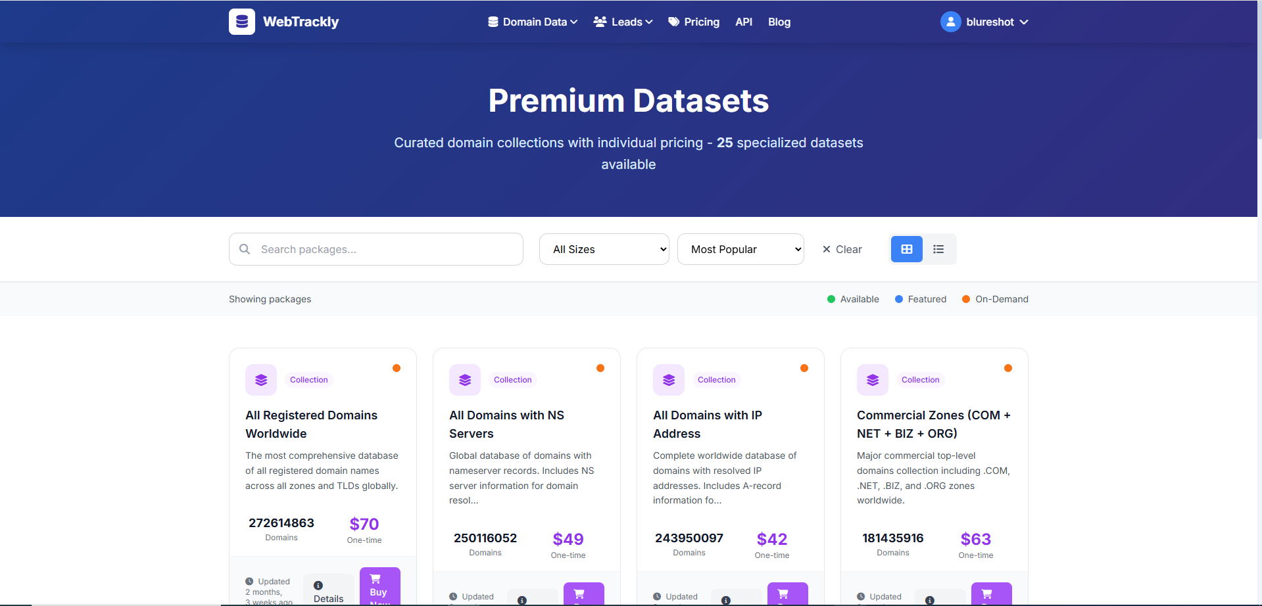
Task: Switch to grid view layout
Action: click(906, 249)
